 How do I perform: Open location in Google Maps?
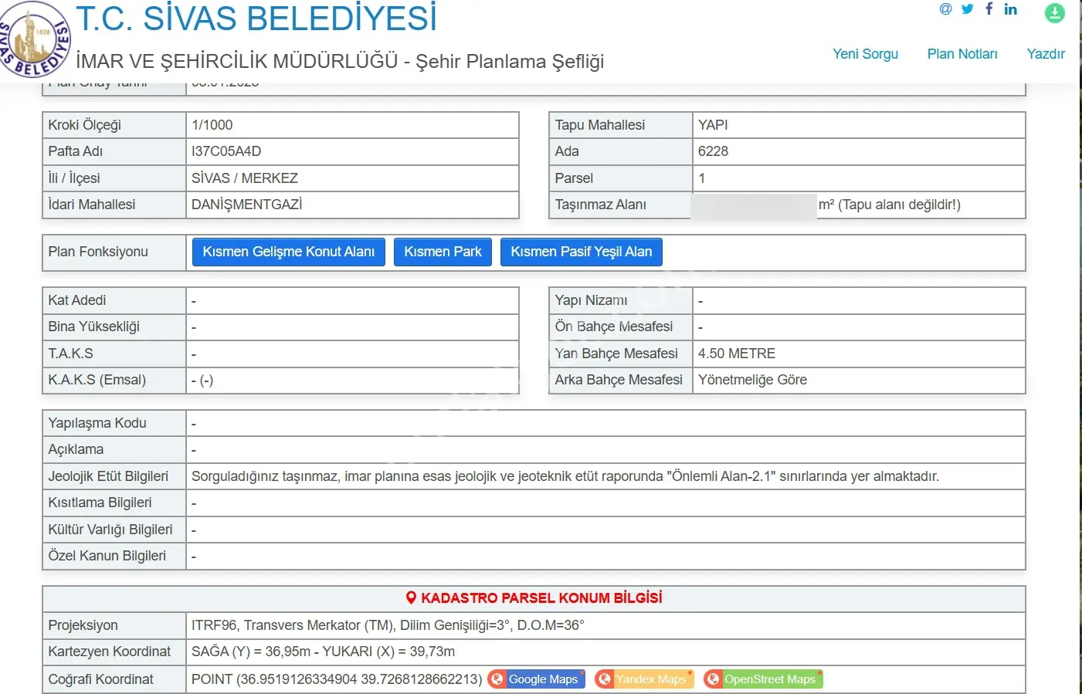536,679
